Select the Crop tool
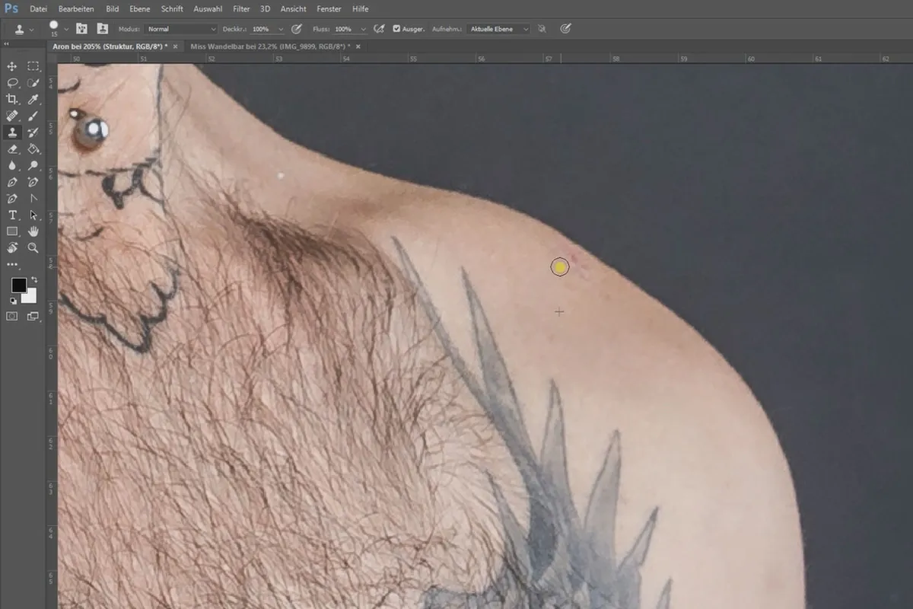This screenshot has height=609, width=913. click(x=12, y=100)
